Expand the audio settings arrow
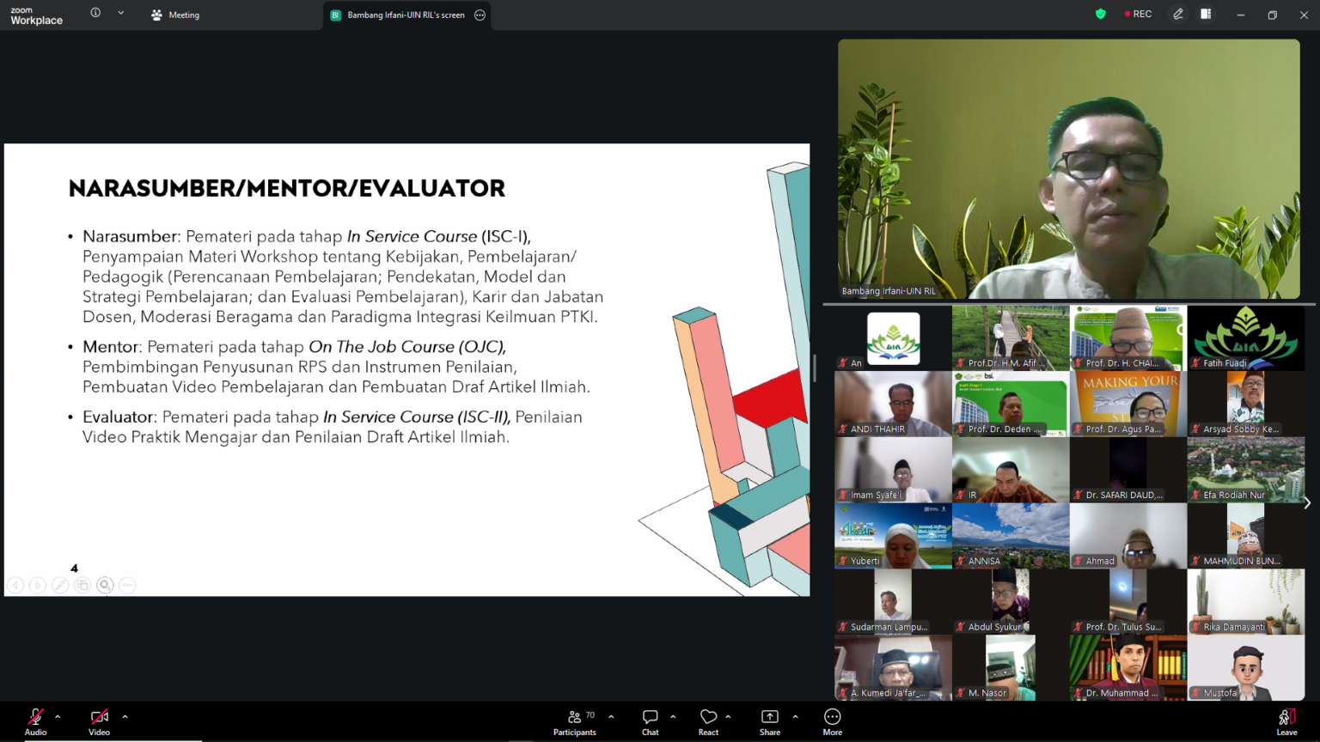The height and width of the screenshot is (742, 1320). (58, 716)
